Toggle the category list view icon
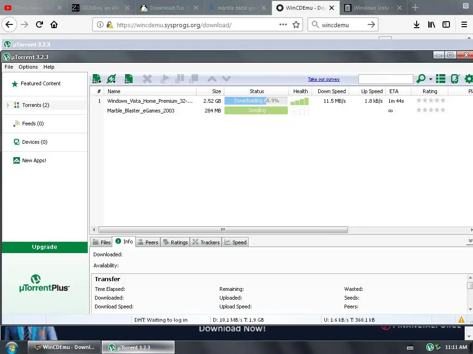 pos(440,79)
